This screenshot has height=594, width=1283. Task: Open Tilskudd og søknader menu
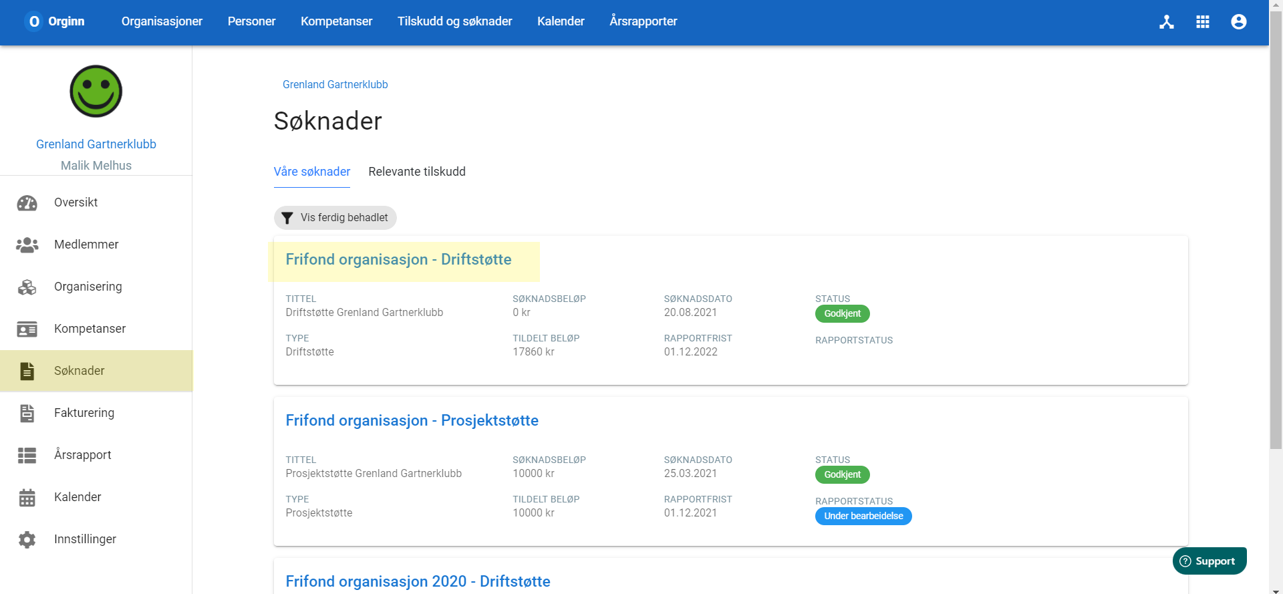(x=455, y=21)
